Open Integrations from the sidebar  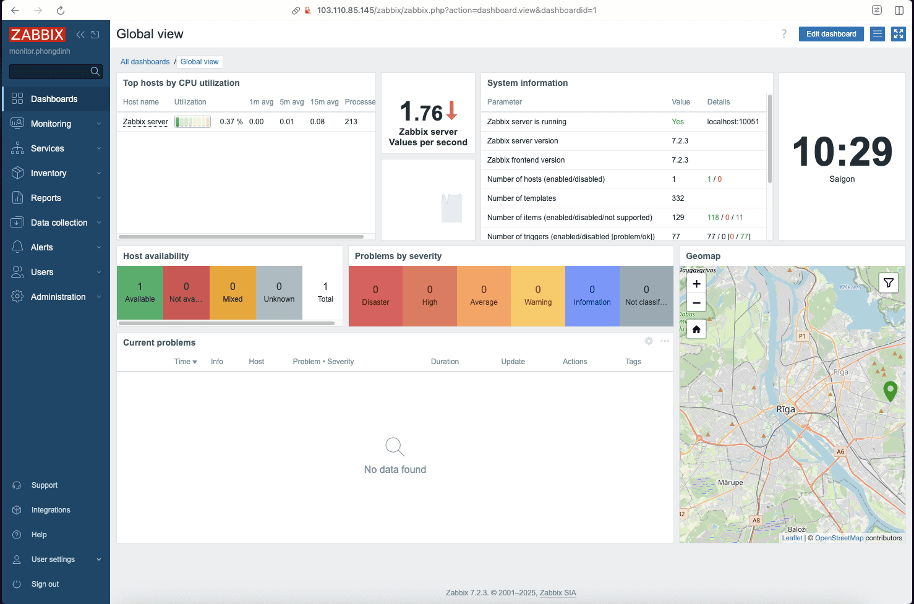point(51,510)
